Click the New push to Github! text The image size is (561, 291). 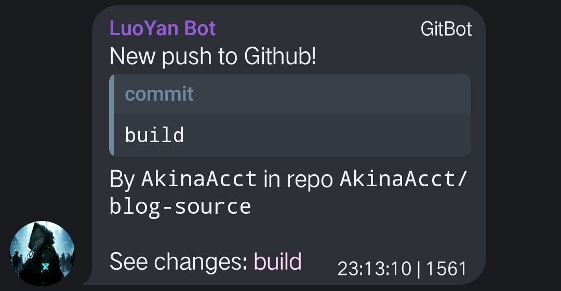pyautogui.click(x=212, y=56)
